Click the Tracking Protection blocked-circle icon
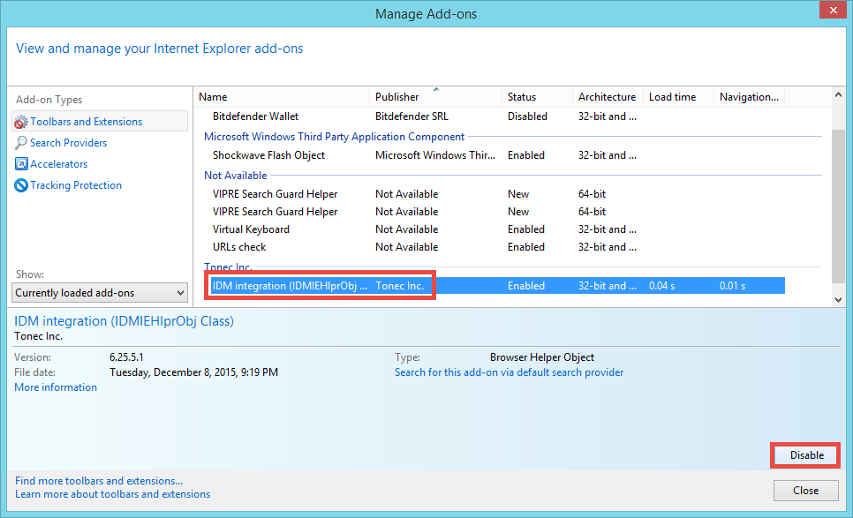Image resolution: width=853 pixels, height=518 pixels. coord(20,185)
